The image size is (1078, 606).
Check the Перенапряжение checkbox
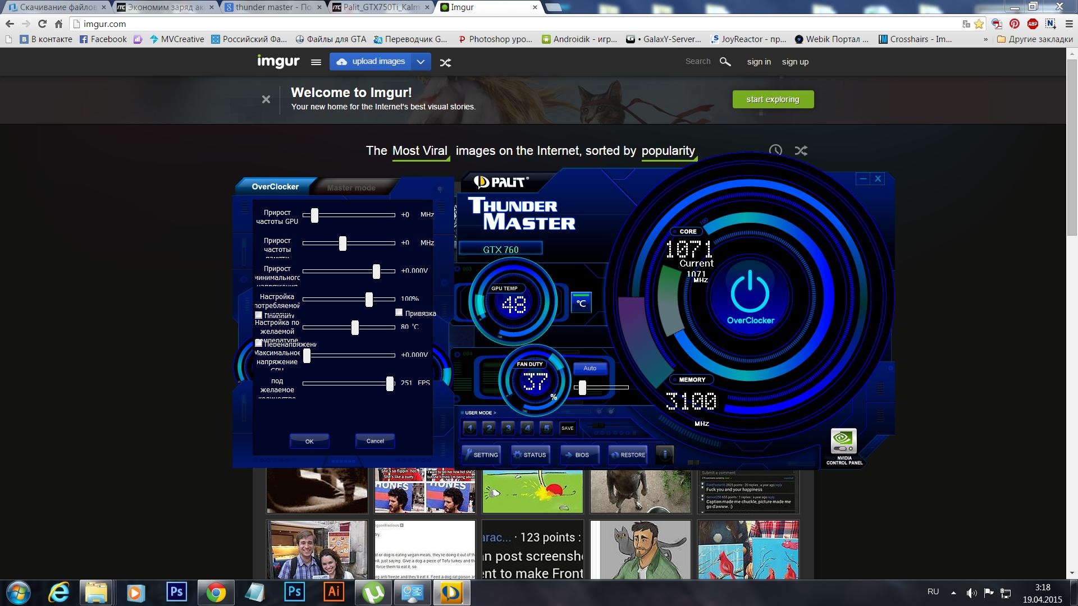[x=258, y=343]
